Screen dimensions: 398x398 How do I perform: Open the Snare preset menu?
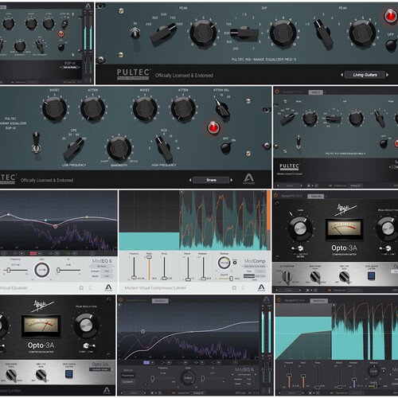211,180
